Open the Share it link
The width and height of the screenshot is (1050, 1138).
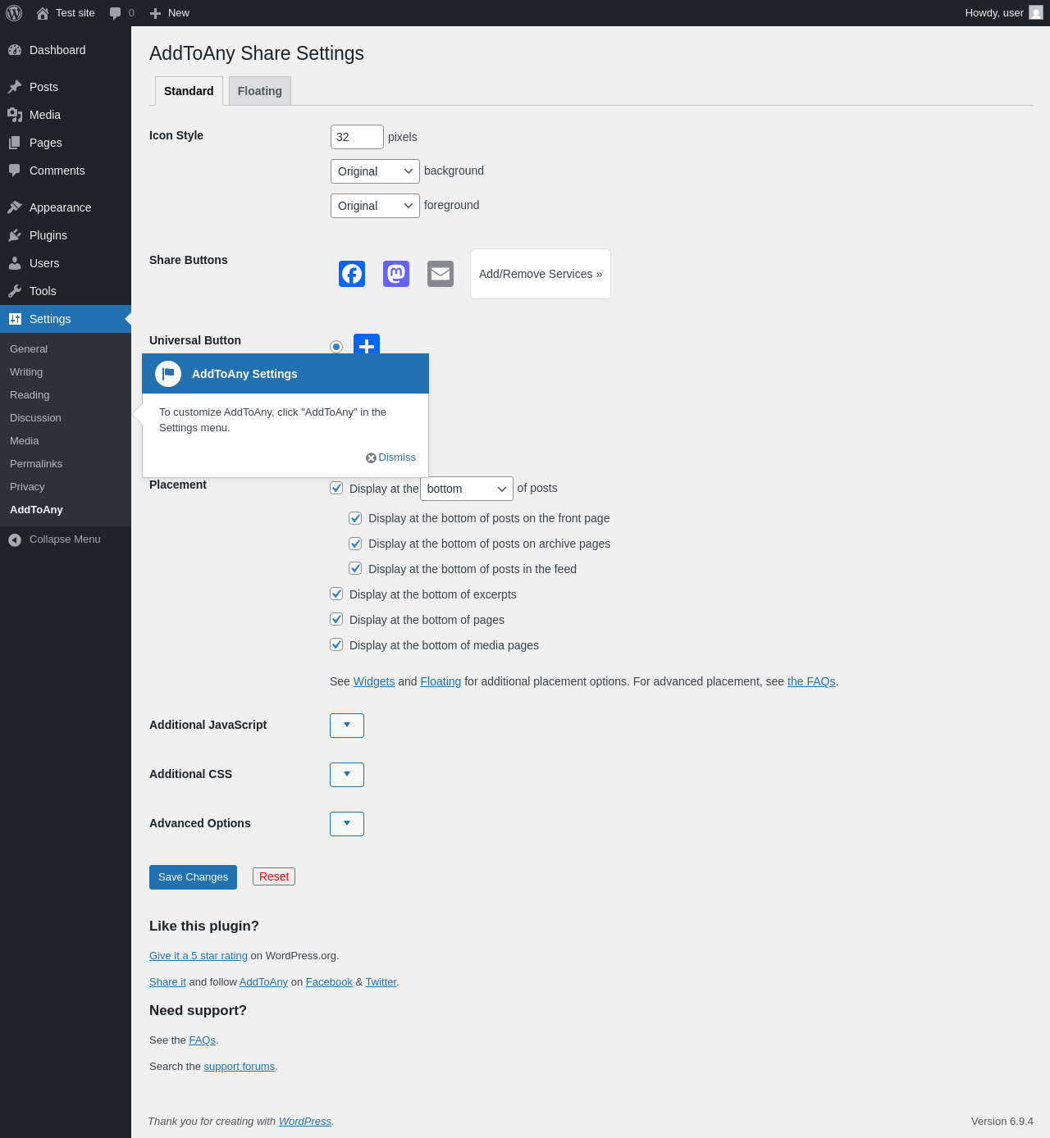click(167, 982)
